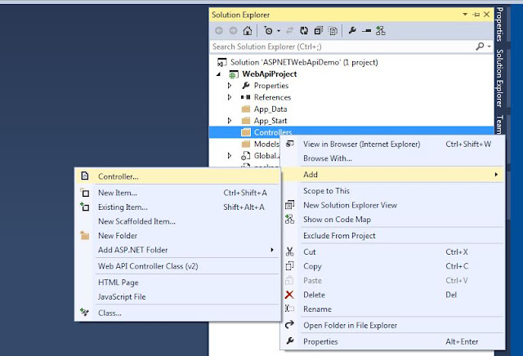The height and width of the screenshot is (356, 523).
Task: Click the View Class Diagram toolbar icon
Action: point(381,31)
